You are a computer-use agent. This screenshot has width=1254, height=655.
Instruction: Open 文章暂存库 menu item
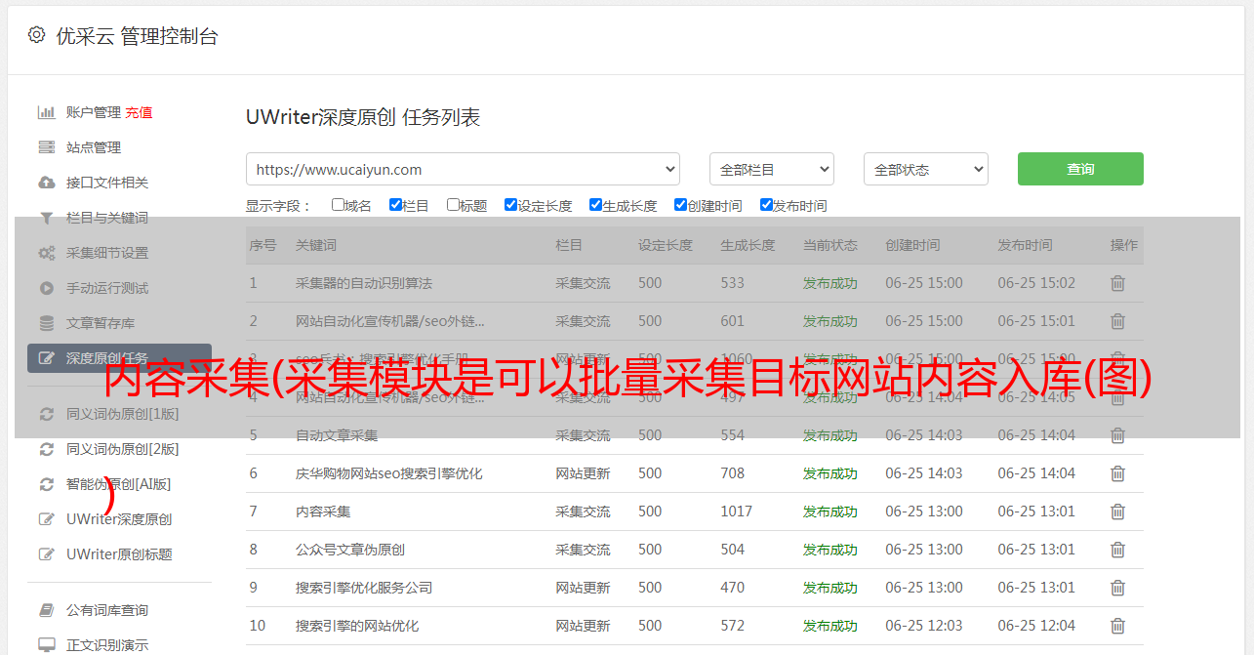point(101,323)
